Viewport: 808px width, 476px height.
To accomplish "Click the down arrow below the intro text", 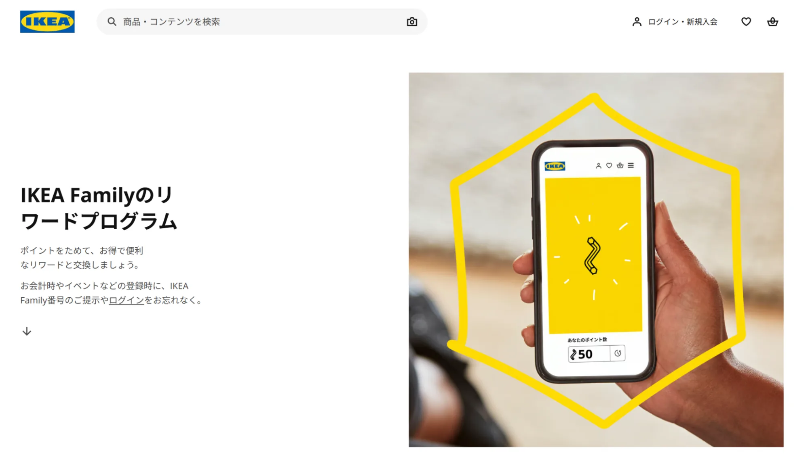I will pos(27,331).
